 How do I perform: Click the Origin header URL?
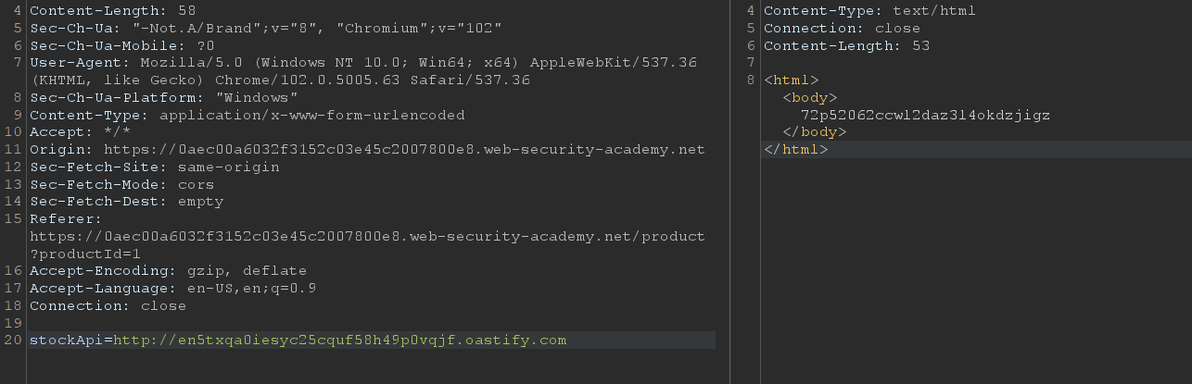[x=404, y=149]
